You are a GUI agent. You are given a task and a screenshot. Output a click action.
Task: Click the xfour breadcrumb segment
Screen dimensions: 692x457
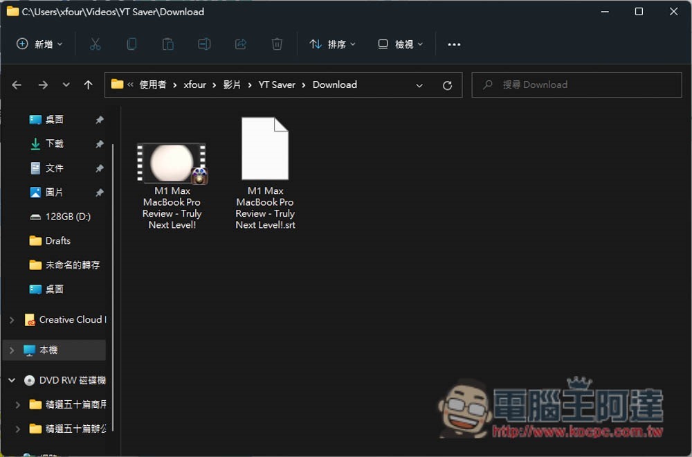click(194, 84)
